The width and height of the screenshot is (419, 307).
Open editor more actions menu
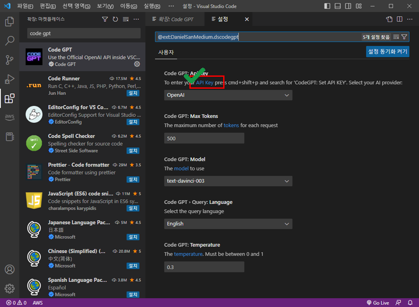(x=410, y=19)
